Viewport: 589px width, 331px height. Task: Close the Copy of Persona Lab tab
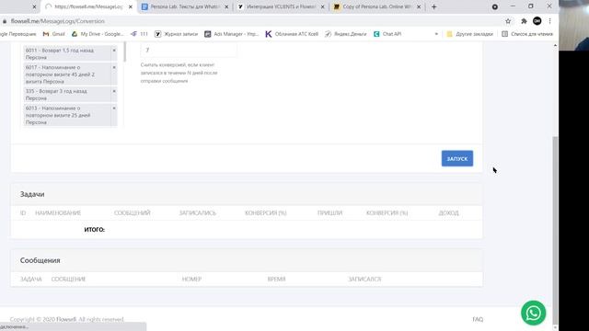click(x=419, y=6)
